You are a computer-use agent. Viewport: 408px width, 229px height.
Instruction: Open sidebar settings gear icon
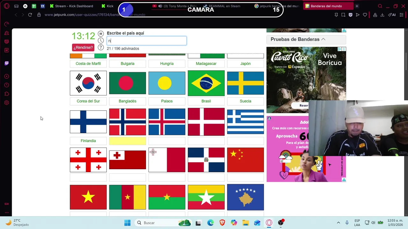click(x=7, y=103)
